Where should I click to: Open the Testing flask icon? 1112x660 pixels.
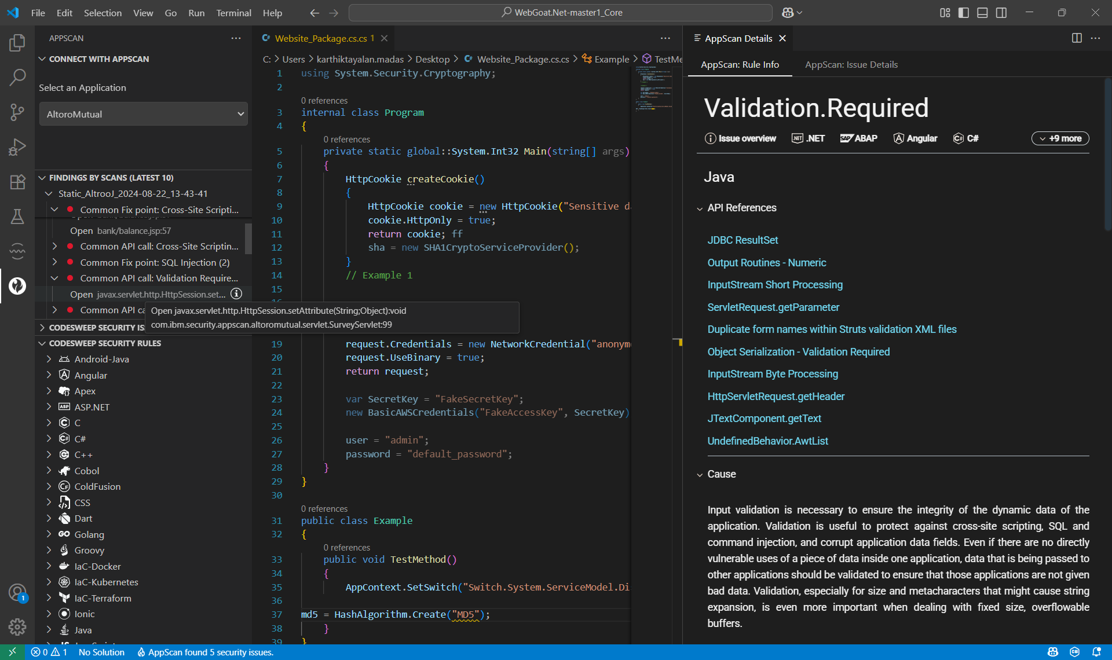click(x=17, y=217)
